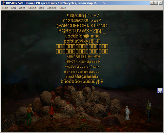Open the Drive menu

pos(63,8)
